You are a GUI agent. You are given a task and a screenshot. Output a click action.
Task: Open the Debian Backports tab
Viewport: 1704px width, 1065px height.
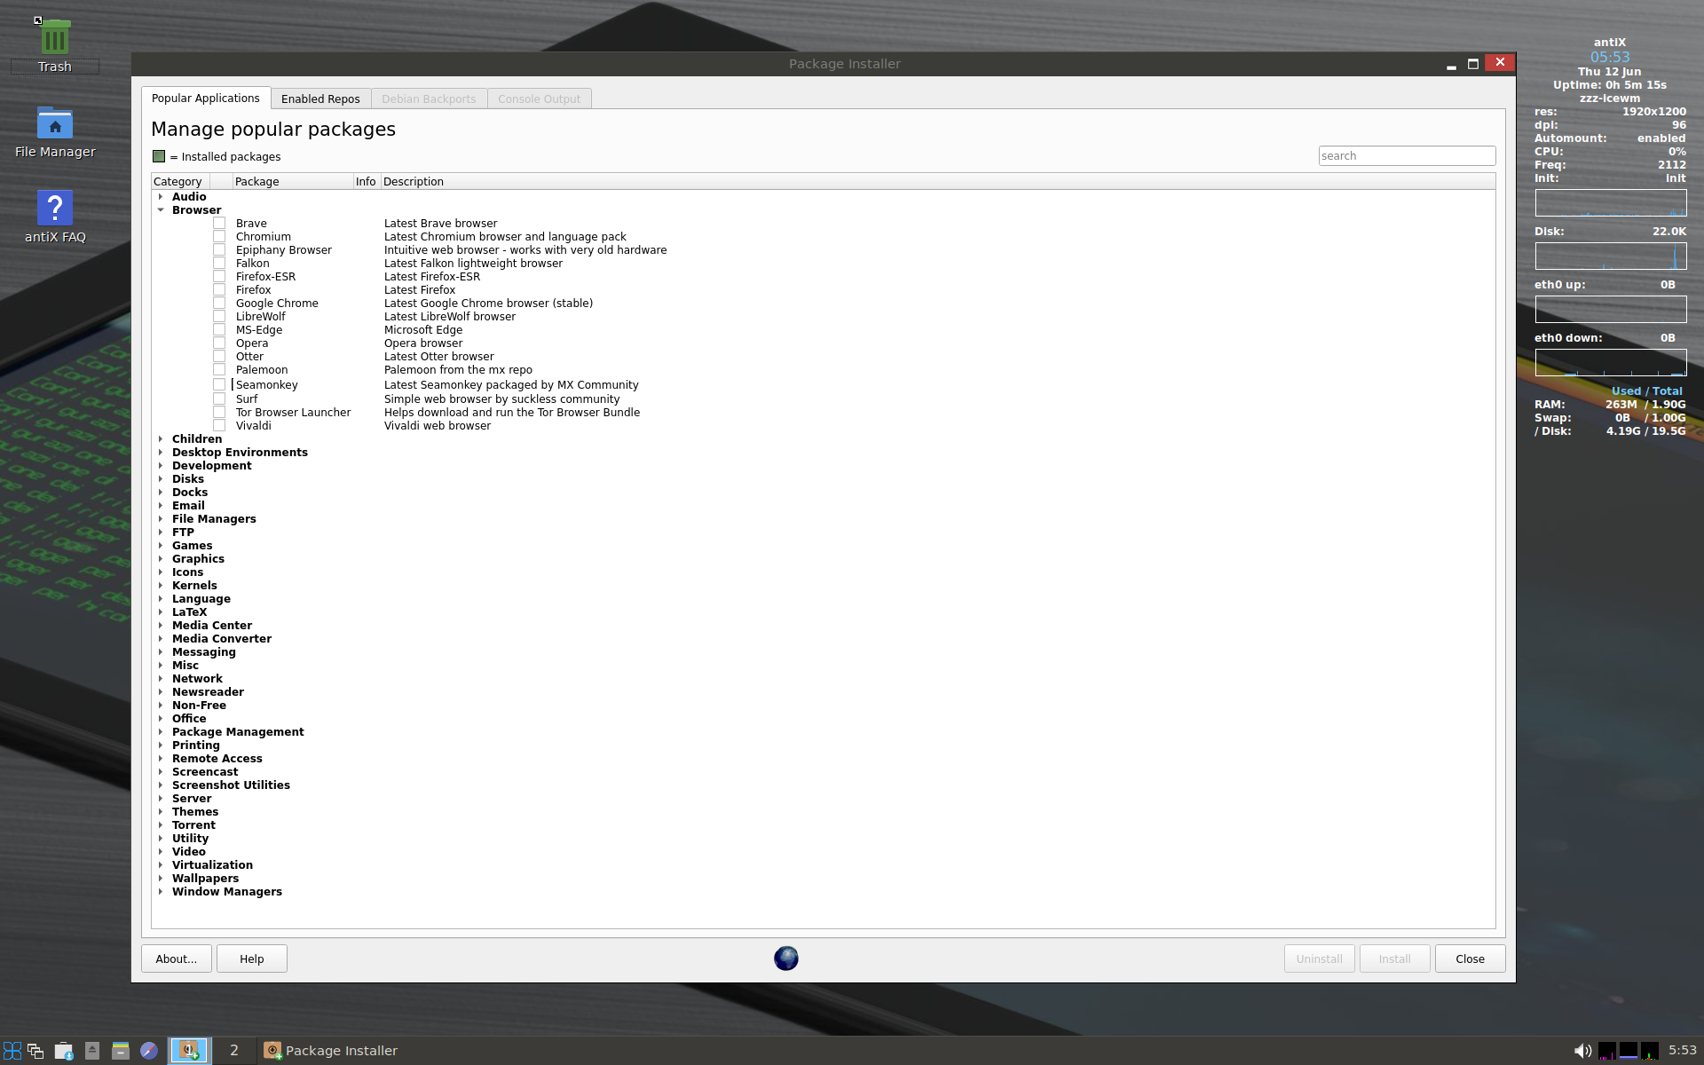(429, 99)
